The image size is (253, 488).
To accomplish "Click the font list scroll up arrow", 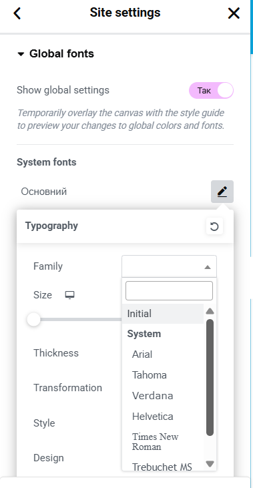I will (210, 311).
